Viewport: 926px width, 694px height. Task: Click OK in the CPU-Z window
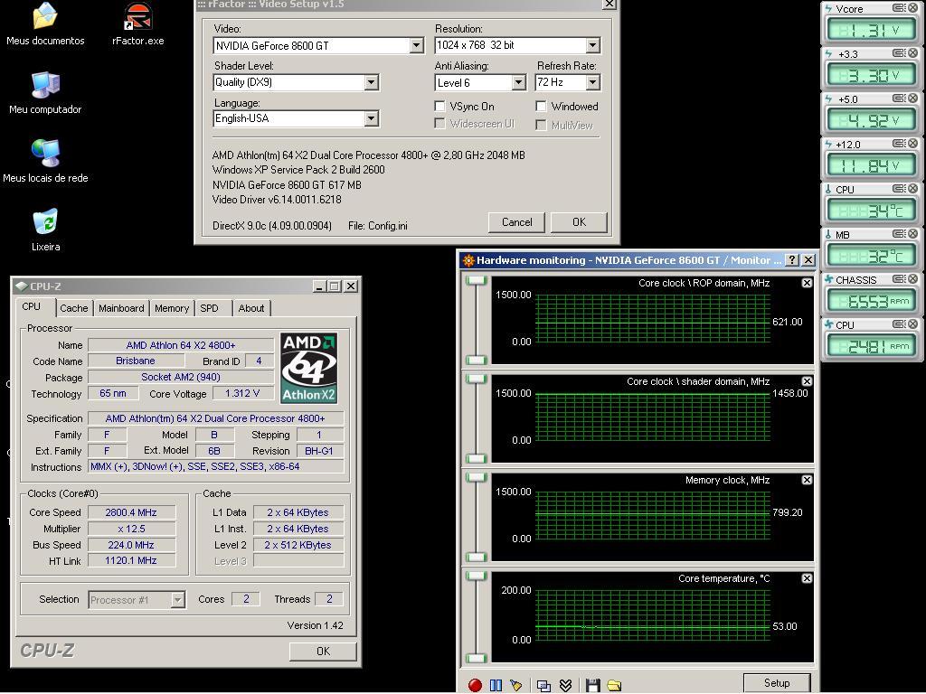point(323,652)
